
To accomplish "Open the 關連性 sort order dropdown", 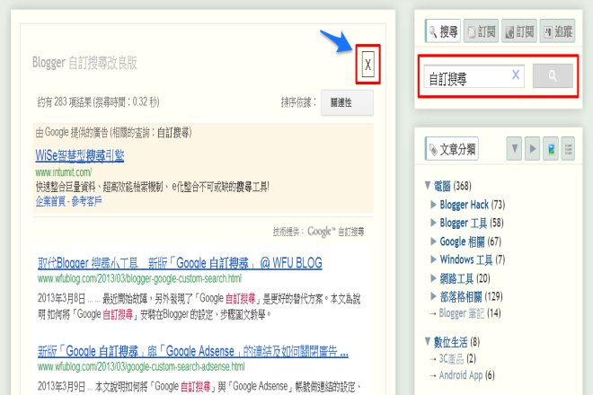I will 347,103.
